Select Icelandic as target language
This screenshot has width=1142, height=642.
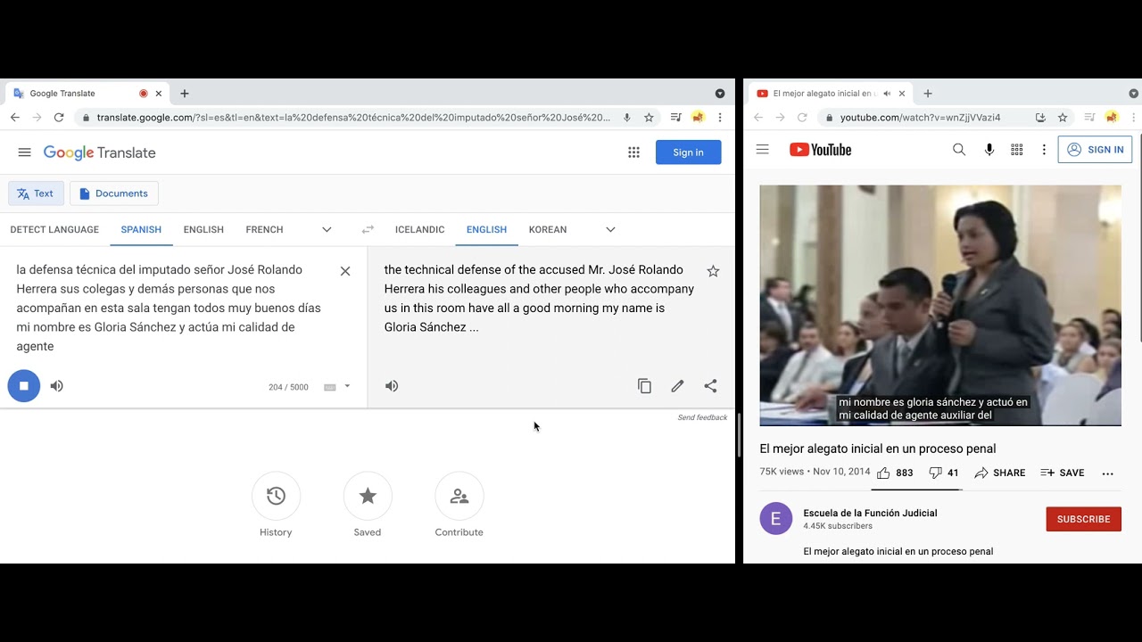pos(419,229)
